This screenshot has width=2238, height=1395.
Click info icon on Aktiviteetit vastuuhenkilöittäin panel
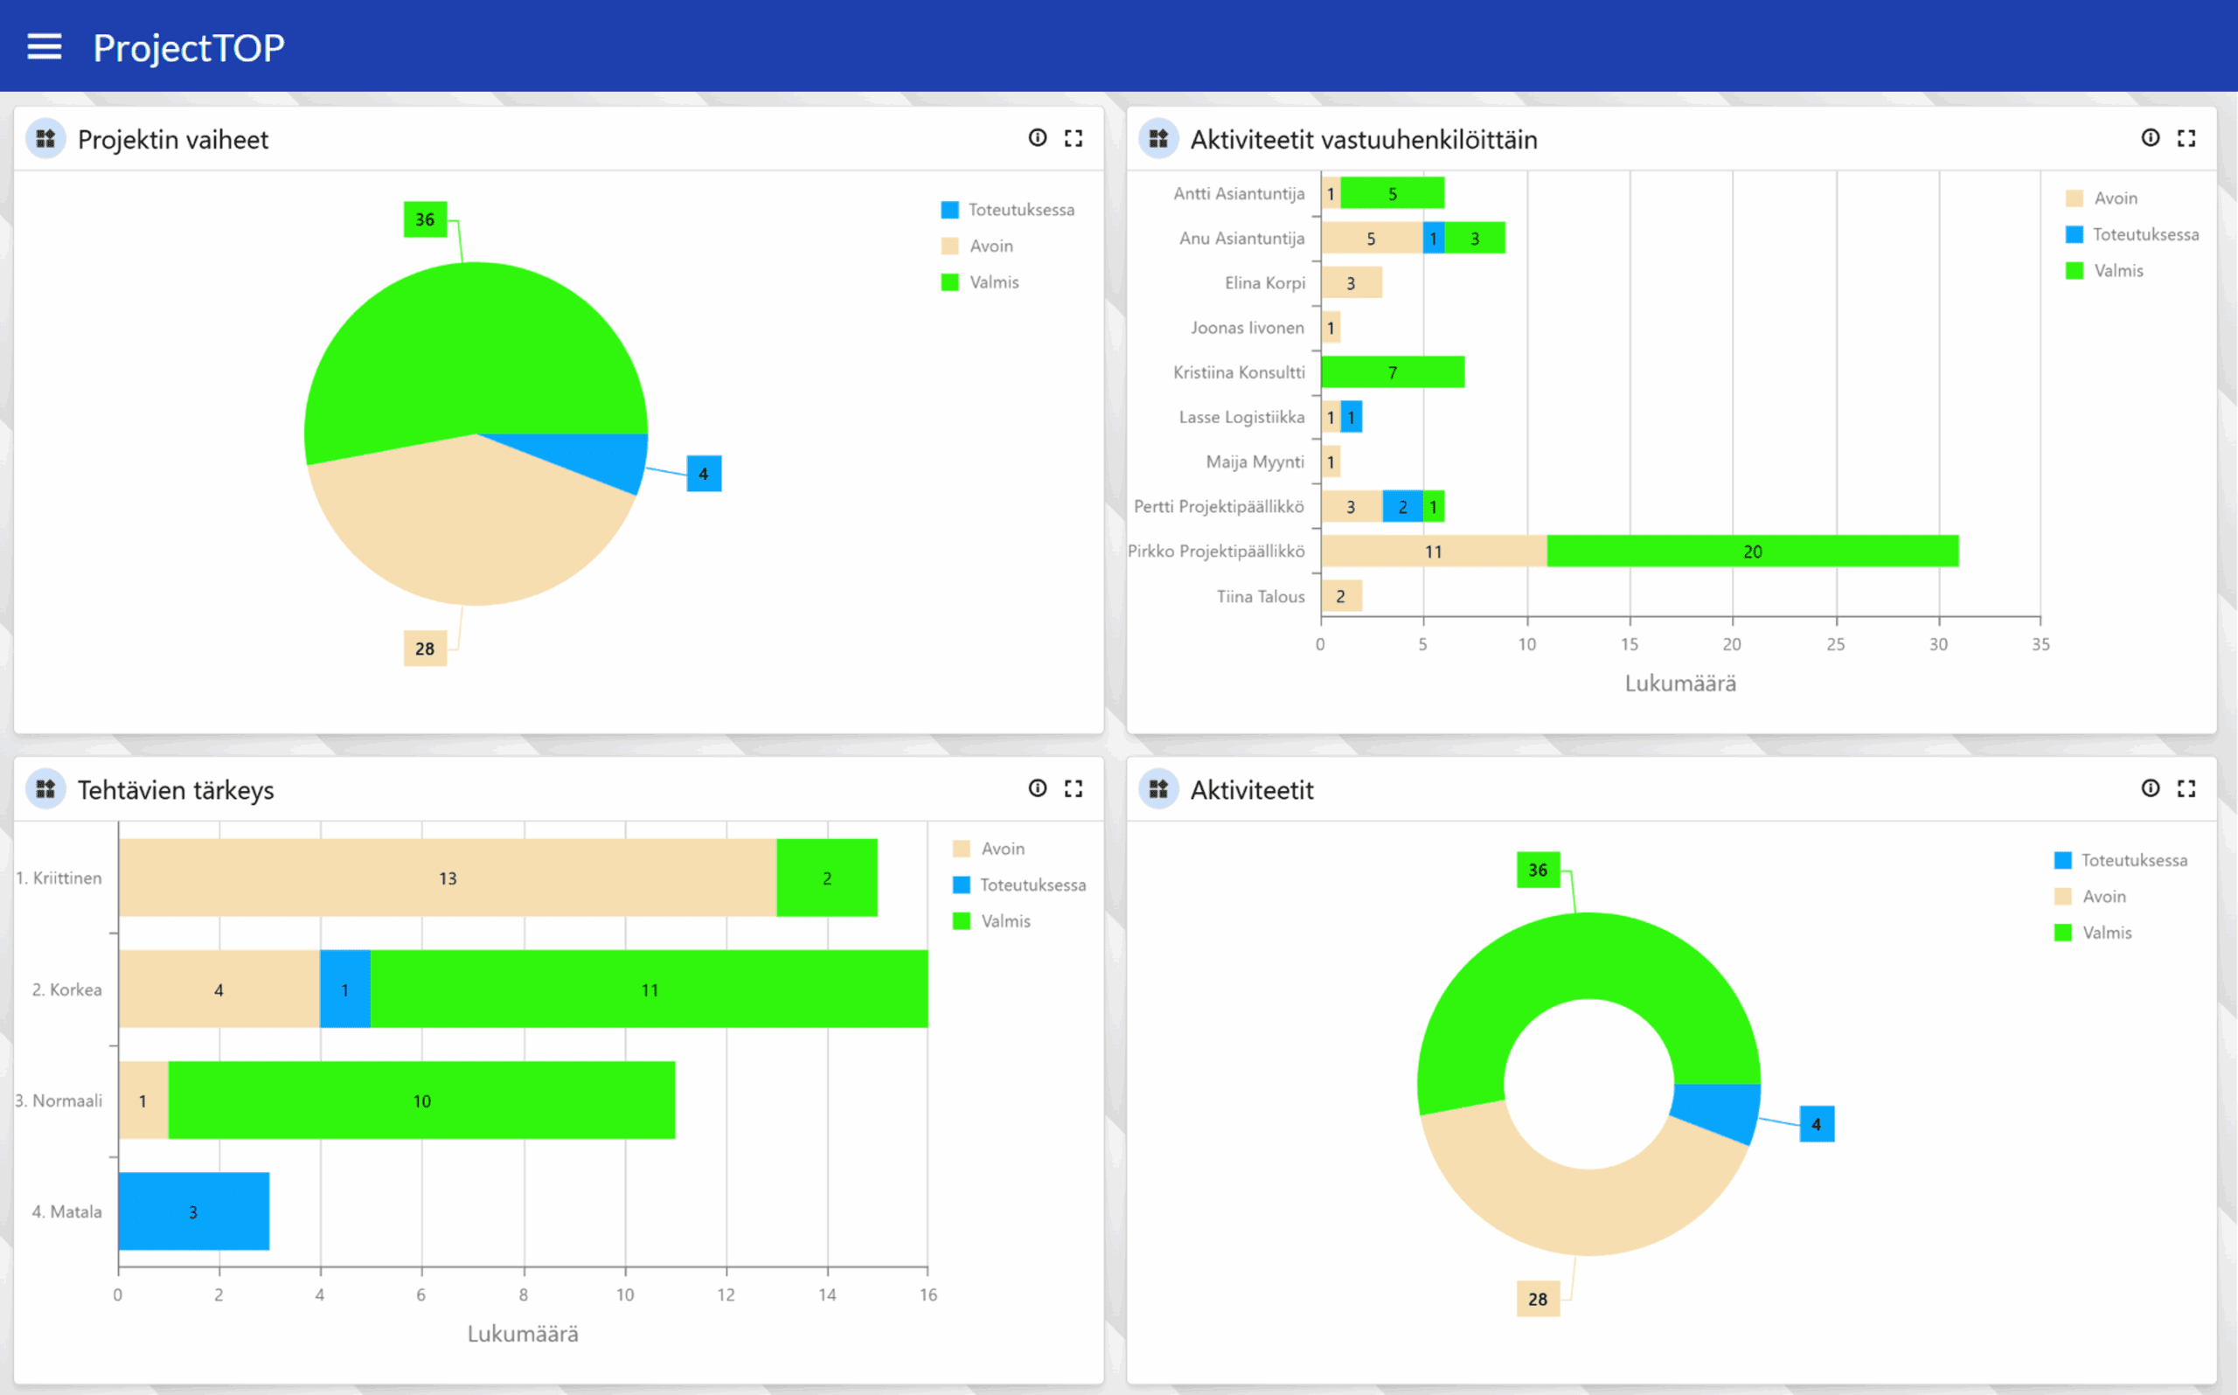pyautogui.click(x=2151, y=138)
